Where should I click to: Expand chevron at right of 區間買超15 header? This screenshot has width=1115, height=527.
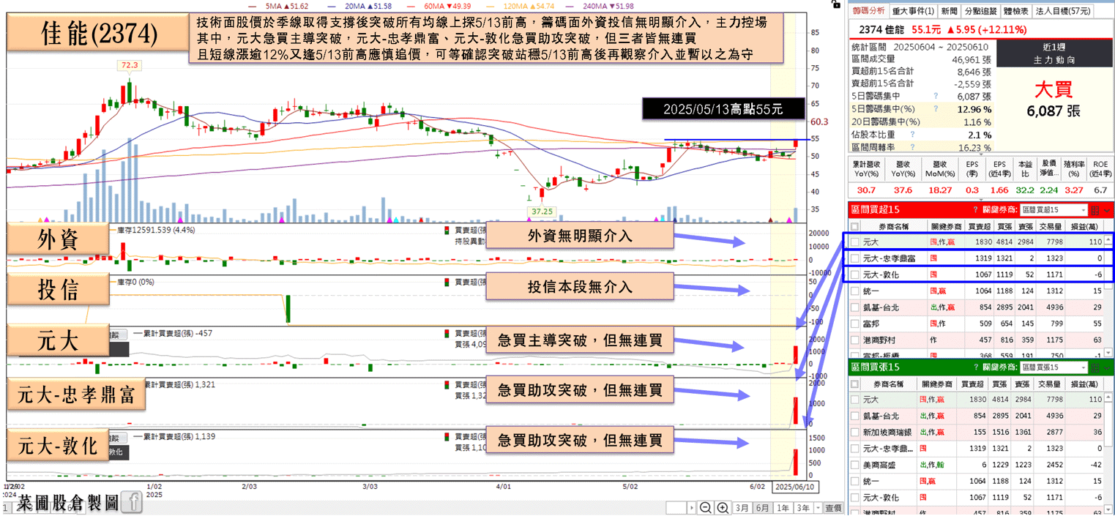[1107, 210]
